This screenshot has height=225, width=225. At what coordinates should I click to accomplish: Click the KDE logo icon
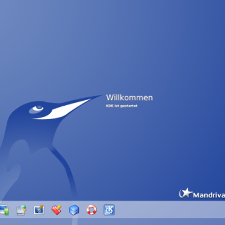tap(109, 210)
